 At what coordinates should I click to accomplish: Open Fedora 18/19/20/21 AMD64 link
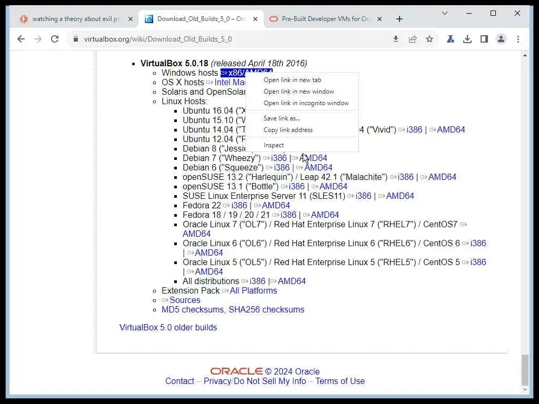[325, 215]
